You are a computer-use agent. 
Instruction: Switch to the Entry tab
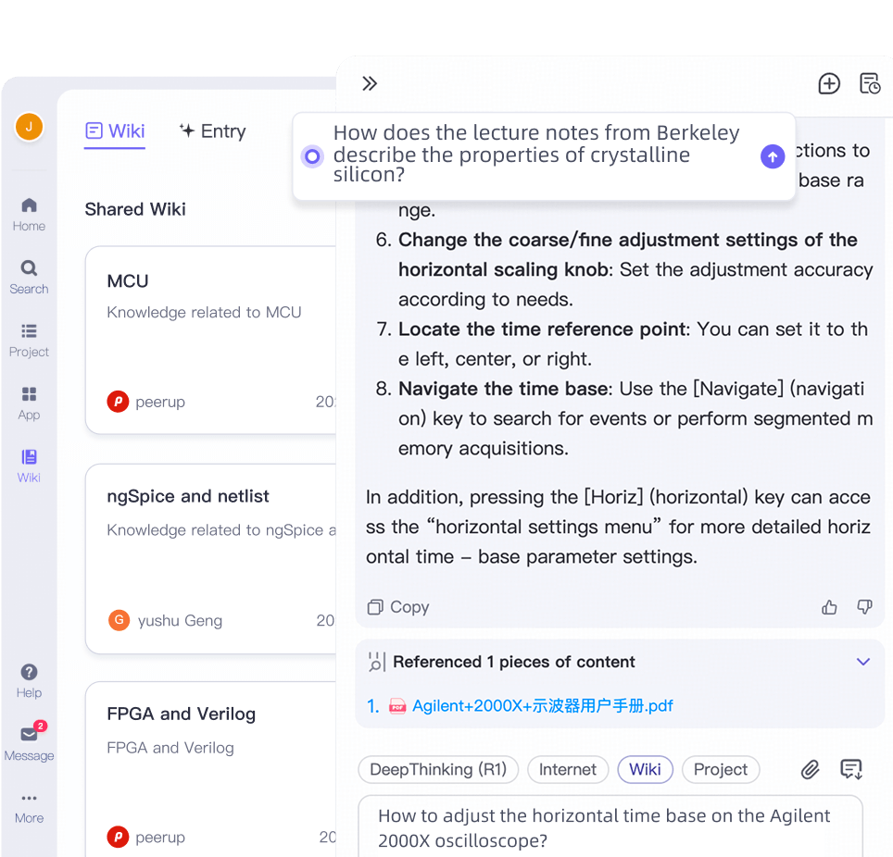point(212,131)
